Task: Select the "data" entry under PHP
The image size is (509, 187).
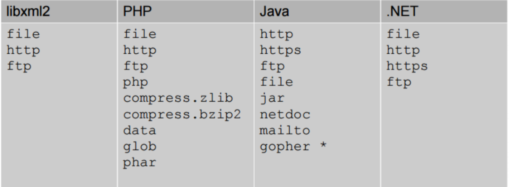Action: 140,131
